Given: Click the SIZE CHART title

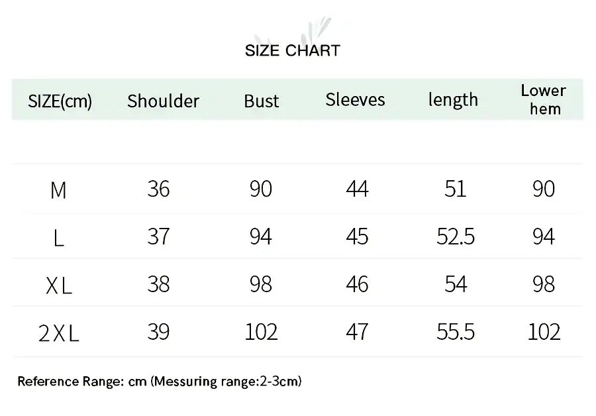Looking at the screenshot, I should [x=292, y=50].
